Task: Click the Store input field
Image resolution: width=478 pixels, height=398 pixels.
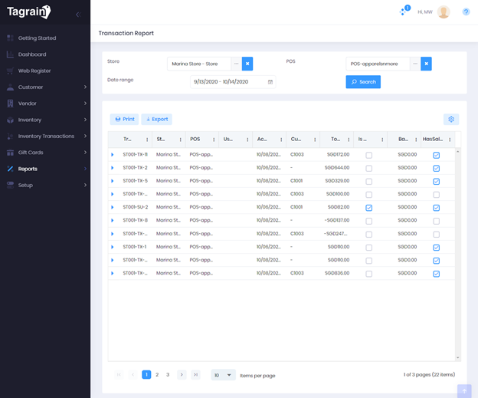Action: pyautogui.click(x=199, y=64)
